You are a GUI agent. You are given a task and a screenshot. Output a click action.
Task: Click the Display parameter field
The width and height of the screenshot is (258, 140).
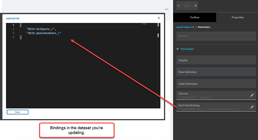(x=216, y=60)
